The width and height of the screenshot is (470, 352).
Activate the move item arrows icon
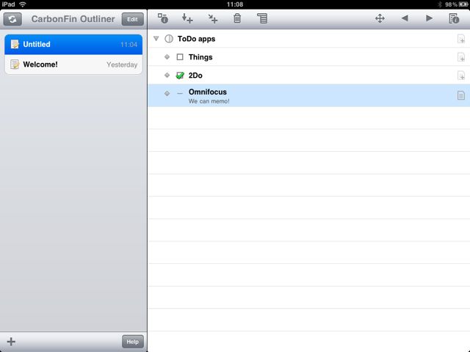pos(380,18)
